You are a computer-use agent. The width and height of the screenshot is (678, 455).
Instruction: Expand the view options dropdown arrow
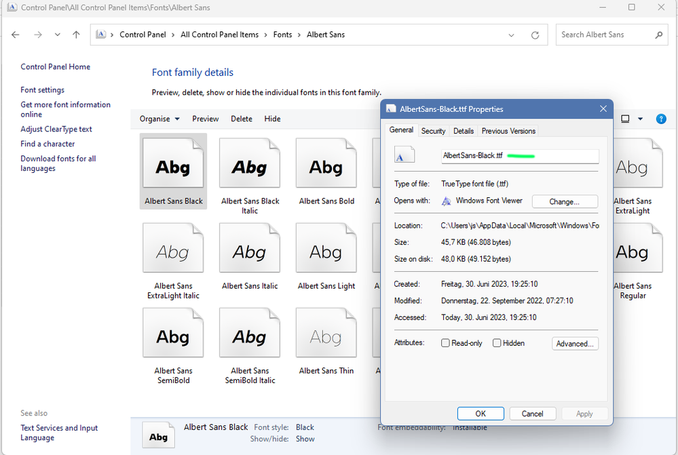(x=640, y=119)
